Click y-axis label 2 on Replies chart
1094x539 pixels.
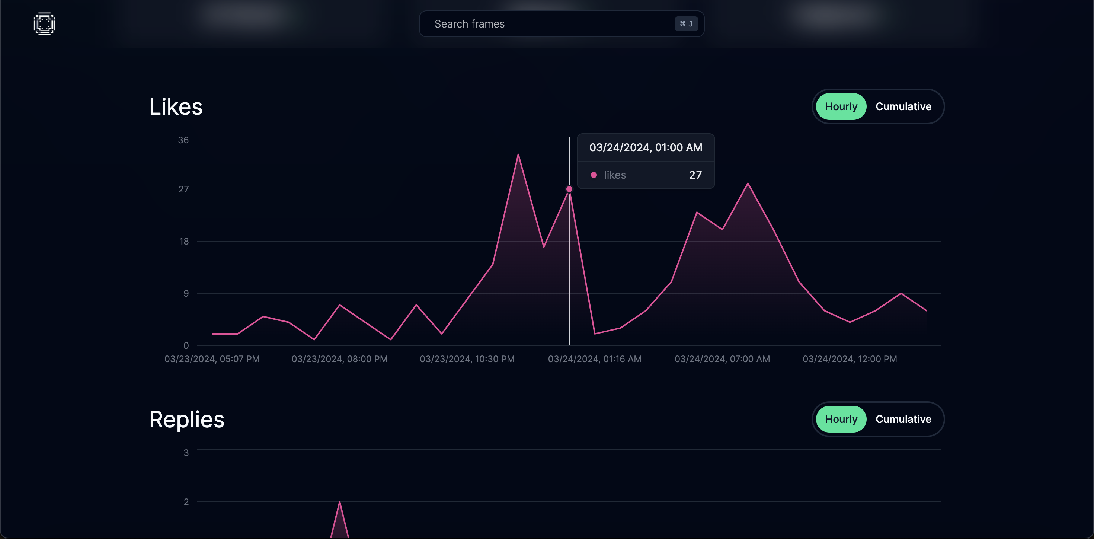click(186, 502)
